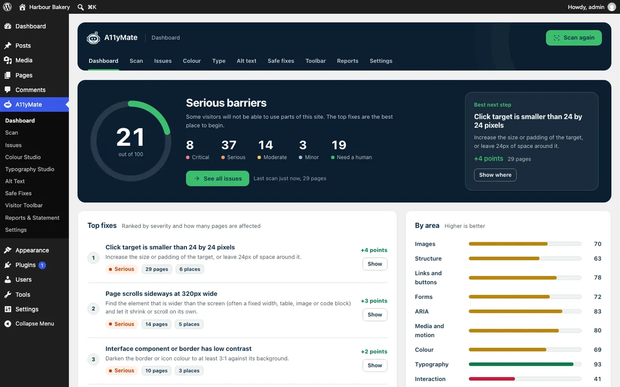Click the Comments bubble icon
Viewport: 620px width, 387px height.
[8, 90]
